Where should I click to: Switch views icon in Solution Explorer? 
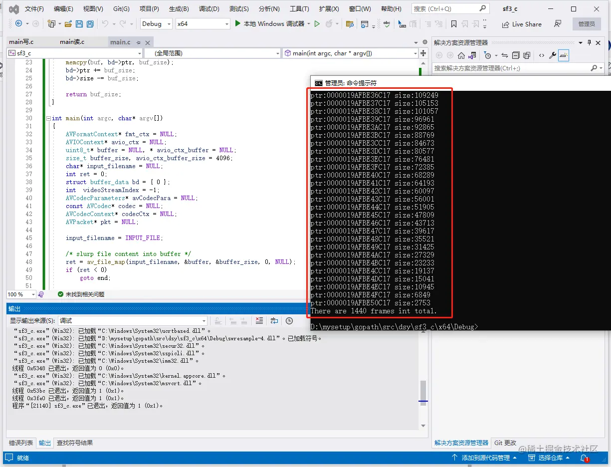(473, 55)
